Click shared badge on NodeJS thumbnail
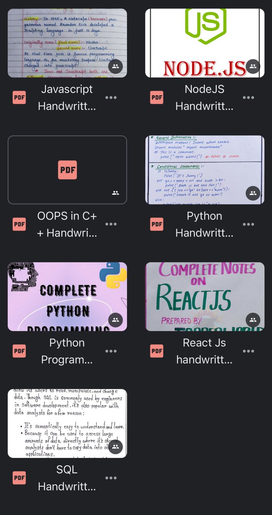The image size is (272, 515). [253, 66]
